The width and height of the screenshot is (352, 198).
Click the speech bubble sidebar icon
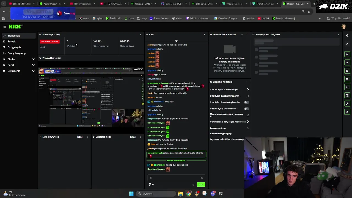coord(347,79)
